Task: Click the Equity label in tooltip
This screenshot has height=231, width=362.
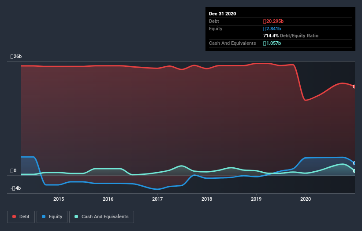Action: pos(216,29)
